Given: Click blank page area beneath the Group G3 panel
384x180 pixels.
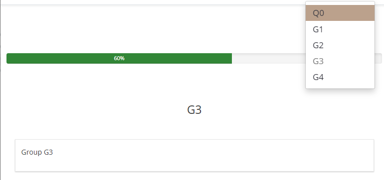Looking at the screenshot, I should (194, 176).
